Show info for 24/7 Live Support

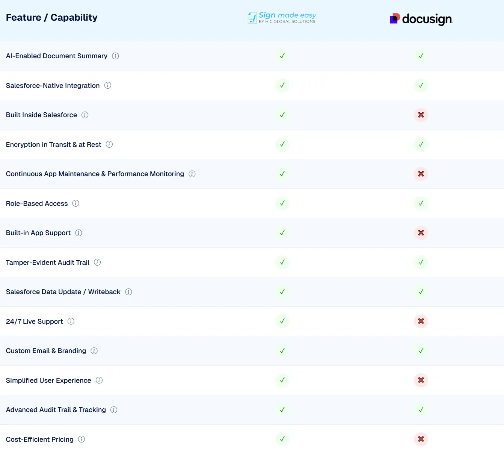[71, 321]
